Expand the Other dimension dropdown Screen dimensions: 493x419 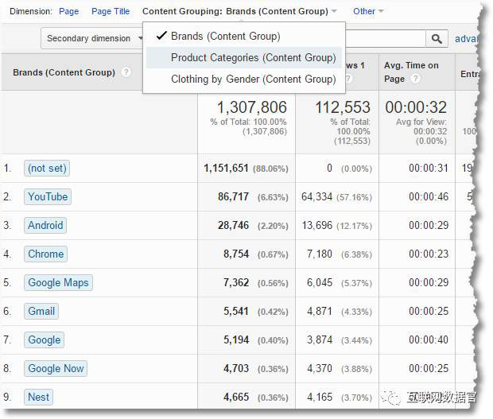pyautogui.click(x=368, y=11)
